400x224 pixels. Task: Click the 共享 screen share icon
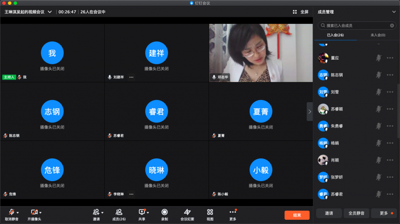pos(141,212)
